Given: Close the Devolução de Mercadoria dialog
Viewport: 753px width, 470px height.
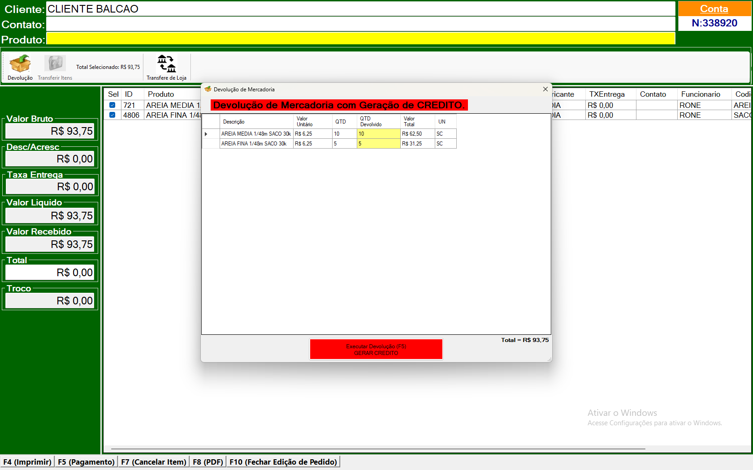Looking at the screenshot, I should point(545,89).
